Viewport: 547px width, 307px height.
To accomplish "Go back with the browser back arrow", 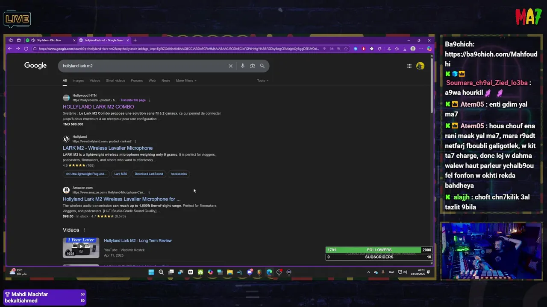I will [10, 49].
